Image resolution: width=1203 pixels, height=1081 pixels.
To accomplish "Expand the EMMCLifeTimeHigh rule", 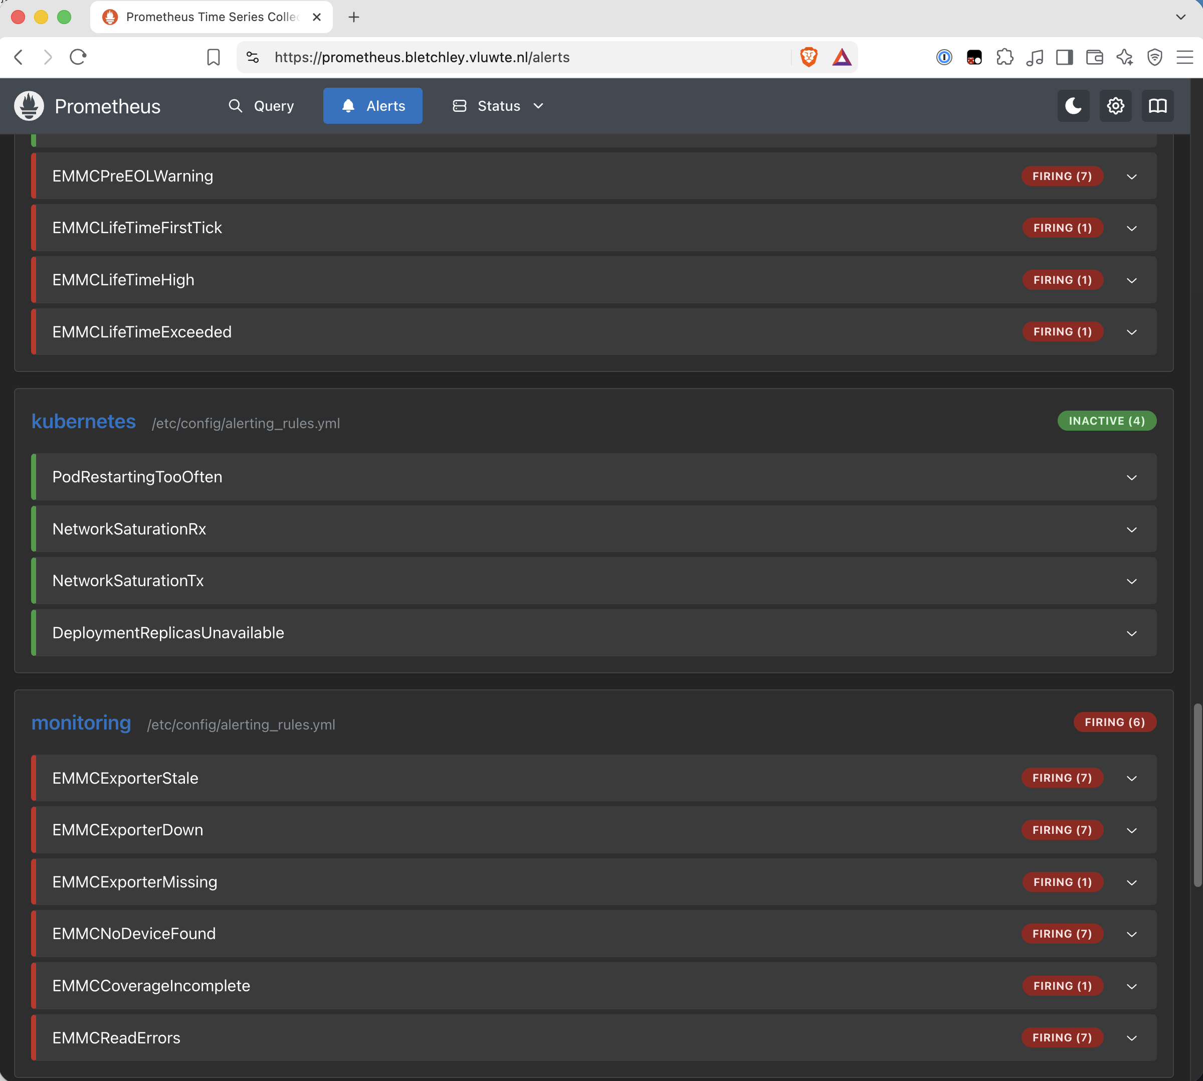I will pos(594,280).
